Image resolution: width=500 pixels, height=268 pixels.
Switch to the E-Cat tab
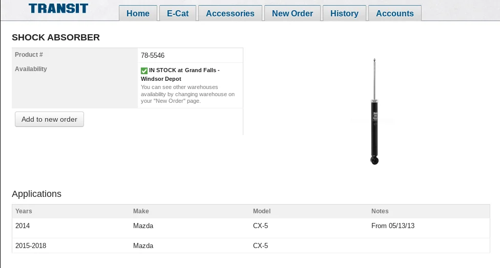coord(178,13)
